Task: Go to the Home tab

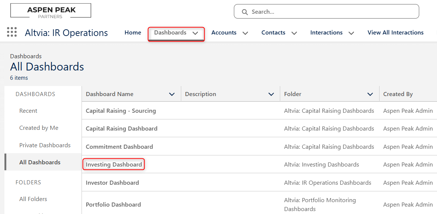Action: pyautogui.click(x=133, y=33)
